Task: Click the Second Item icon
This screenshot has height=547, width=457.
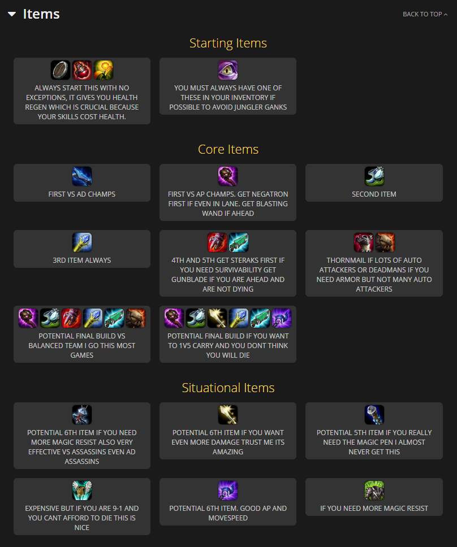Action: coord(374,176)
